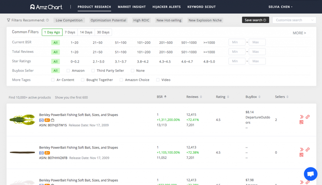Click double-chevron icon in the DepartureOutdoors row

pyautogui.click(x=302, y=117)
